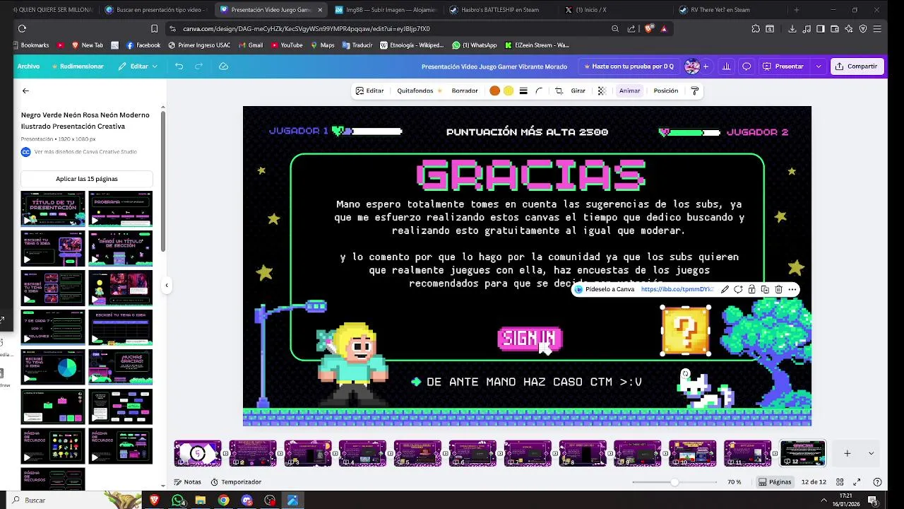Lock the selected element
904x509 pixels.
[751, 289]
